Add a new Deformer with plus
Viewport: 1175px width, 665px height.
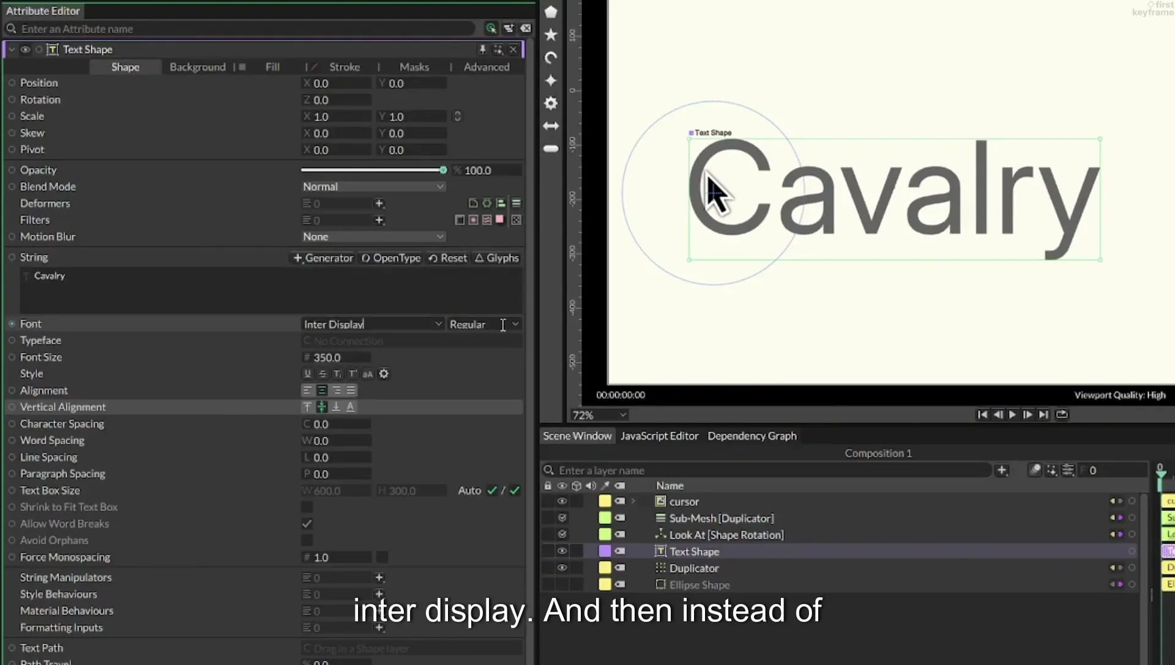(379, 203)
